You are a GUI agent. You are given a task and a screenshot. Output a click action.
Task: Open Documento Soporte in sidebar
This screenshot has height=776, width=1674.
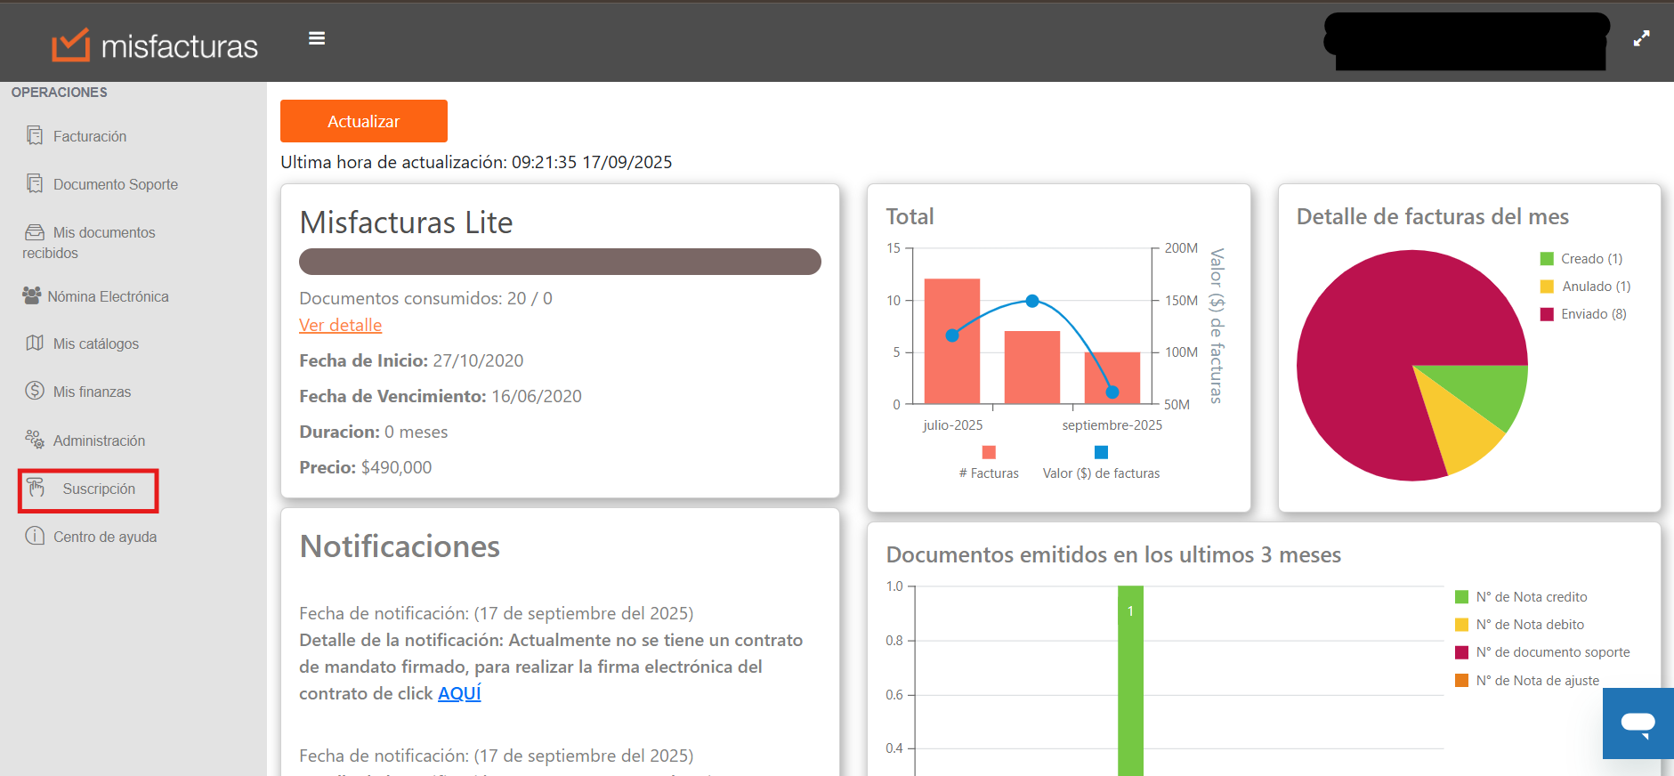pyautogui.click(x=115, y=184)
